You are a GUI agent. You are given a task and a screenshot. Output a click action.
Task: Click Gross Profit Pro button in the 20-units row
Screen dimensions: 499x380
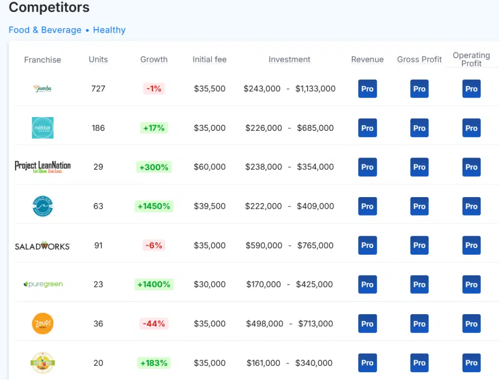[419, 363]
